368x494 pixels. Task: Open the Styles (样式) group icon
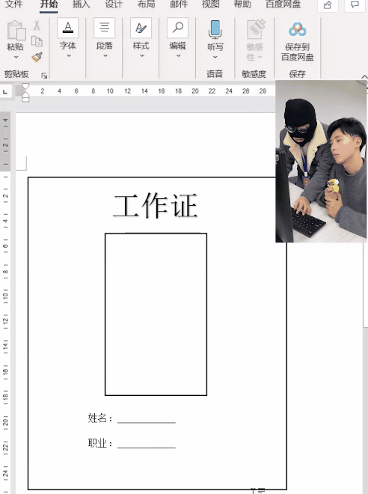pos(141,28)
